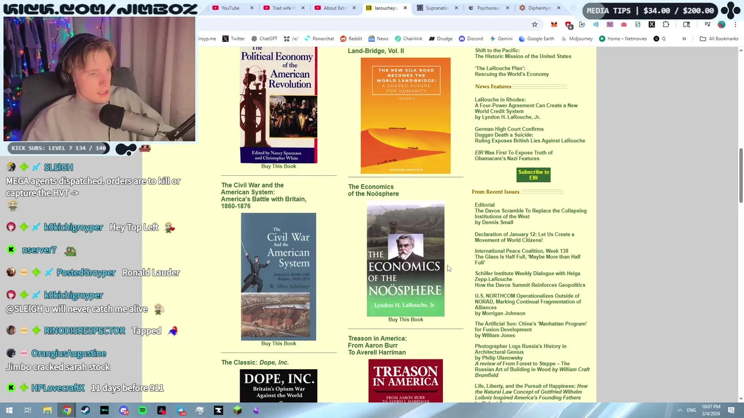Open the Davos Scramble editorial link
Image resolution: width=744 pixels, height=418 pixels.
pos(531,214)
